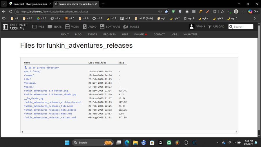This screenshot has width=261, height=147.
Task: Open the DONATE link
Action: pyautogui.click(x=140, y=34)
